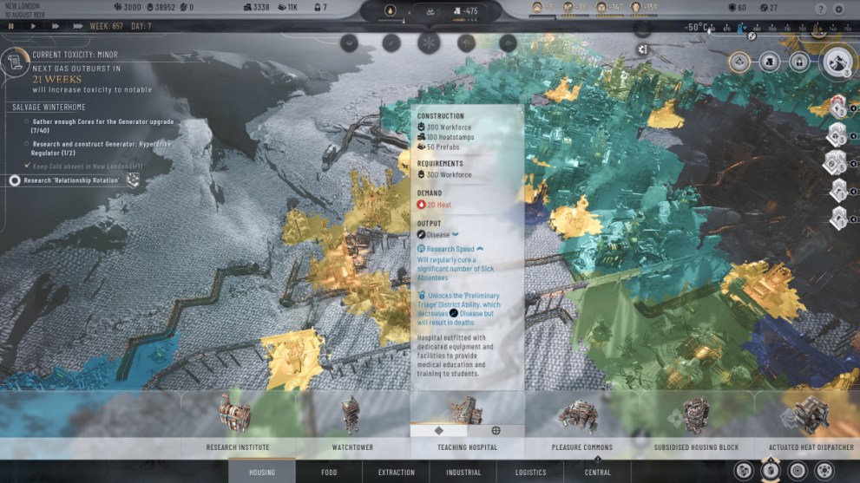
Task: Select the Gather enough Cores objective bullet
Action: pyautogui.click(x=27, y=121)
